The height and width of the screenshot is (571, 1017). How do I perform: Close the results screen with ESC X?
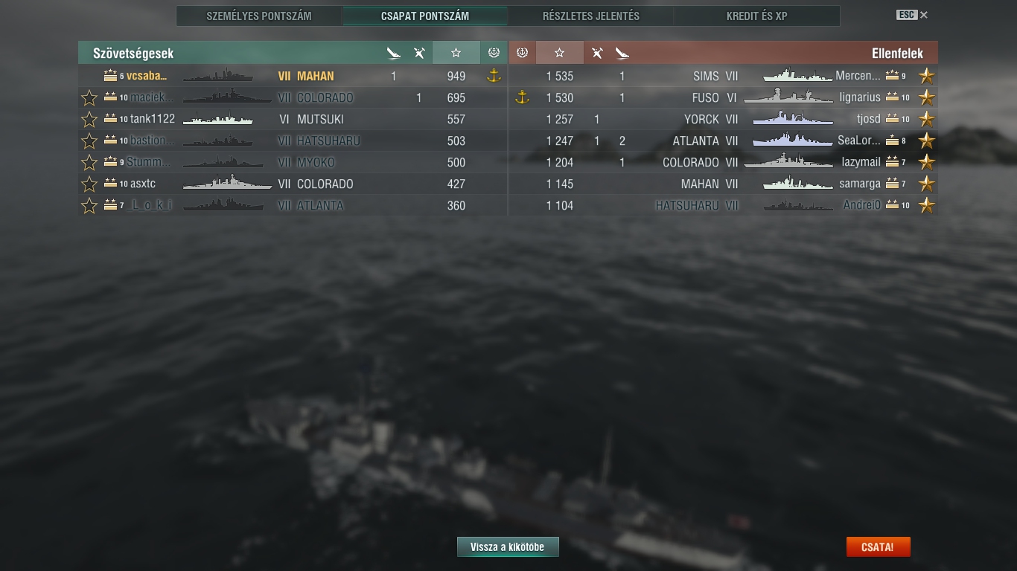[912, 15]
